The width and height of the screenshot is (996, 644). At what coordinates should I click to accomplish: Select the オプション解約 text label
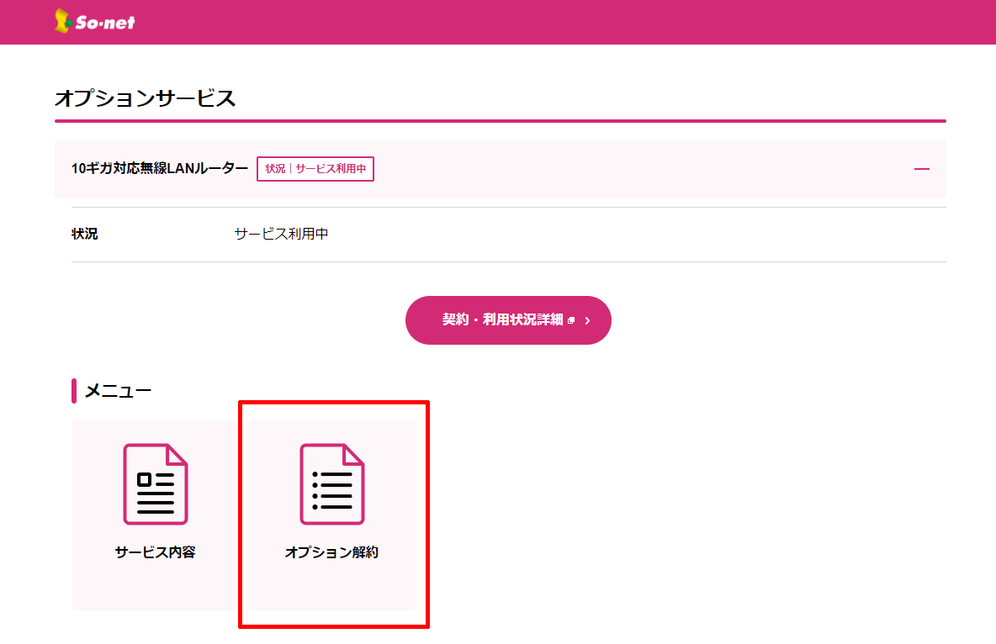(332, 552)
